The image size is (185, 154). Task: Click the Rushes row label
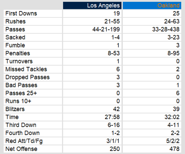[15, 22]
